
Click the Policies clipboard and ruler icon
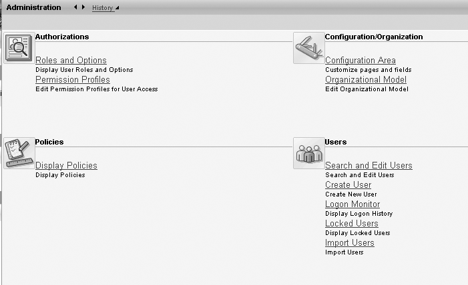pos(18,153)
